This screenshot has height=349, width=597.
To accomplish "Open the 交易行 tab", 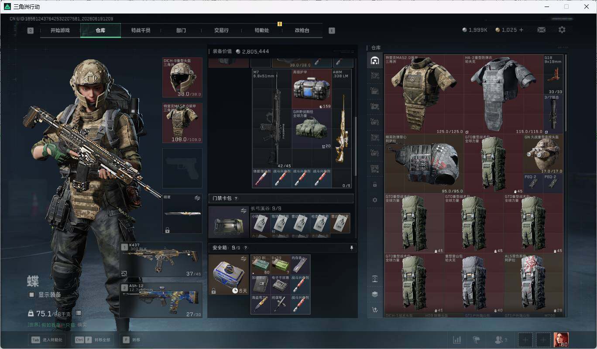I will (221, 31).
